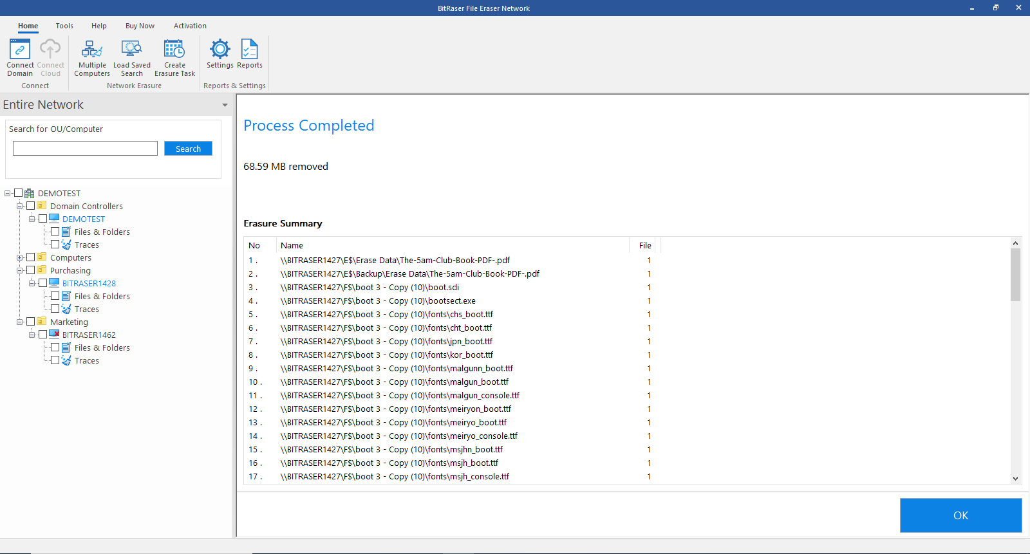Open the Activation tab

tap(190, 26)
